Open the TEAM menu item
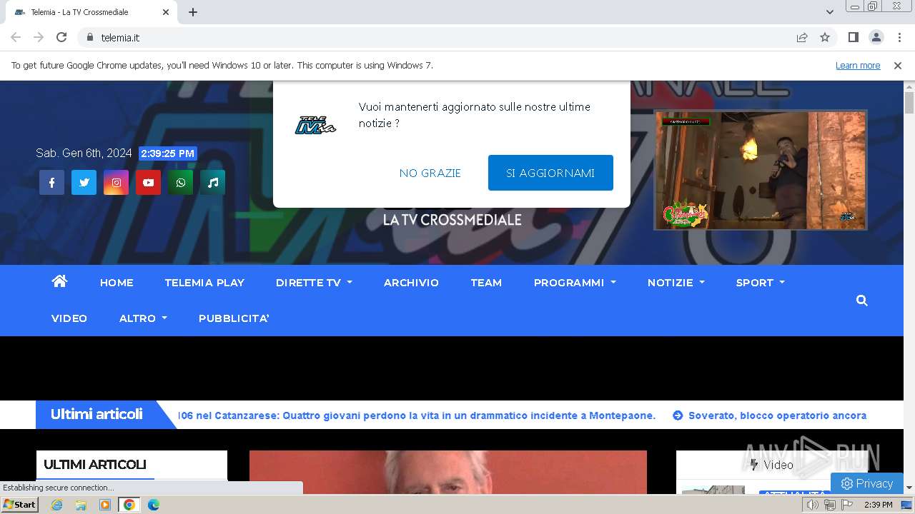Image resolution: width=915 pixels, height=514 pixels. point(486,283)
